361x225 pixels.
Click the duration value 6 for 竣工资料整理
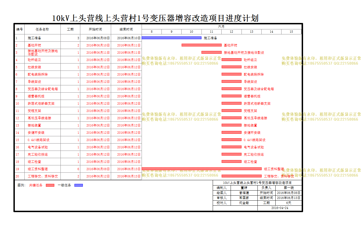tap(78, 169)
